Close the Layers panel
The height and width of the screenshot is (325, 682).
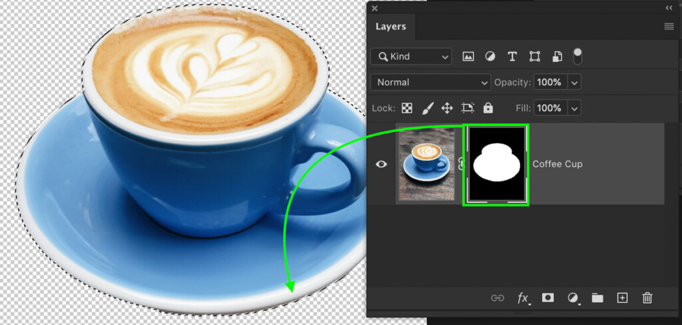coord(374,8)
